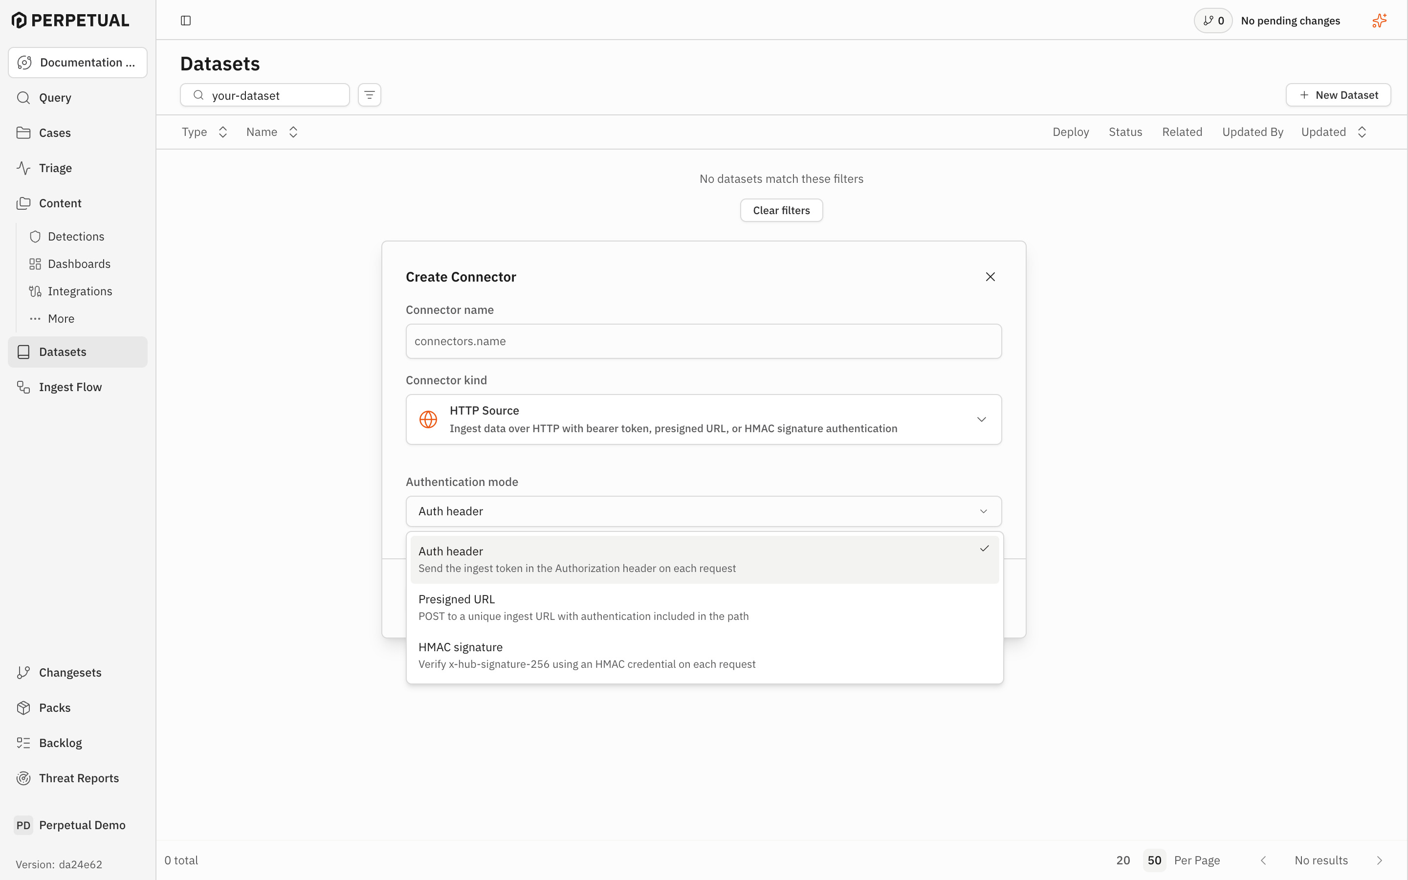
Task: Collapse the Authentication mode dropdown
Action: pyautogui.click(x=704, y=511)
